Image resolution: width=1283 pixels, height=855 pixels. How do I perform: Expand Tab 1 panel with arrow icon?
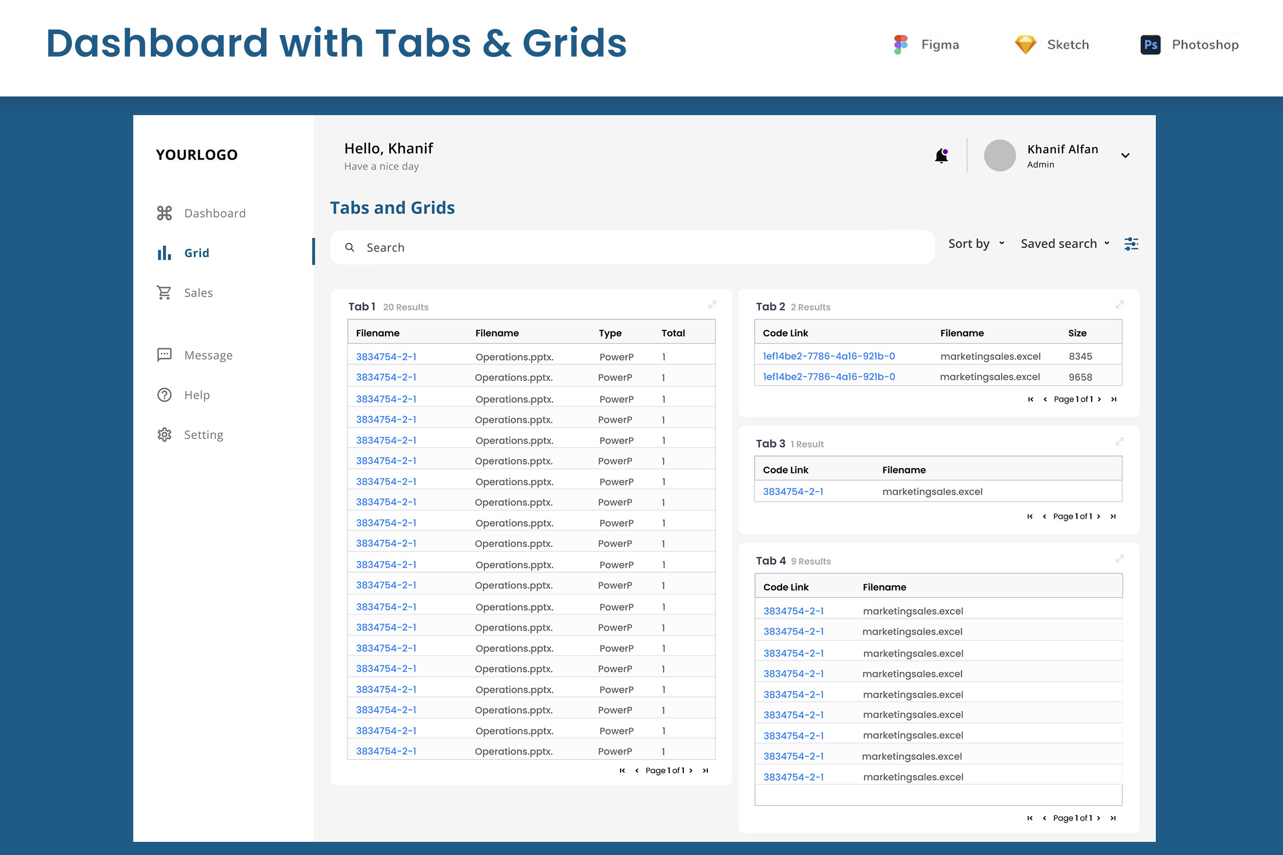pyautogui.click(x=712, y=304)
